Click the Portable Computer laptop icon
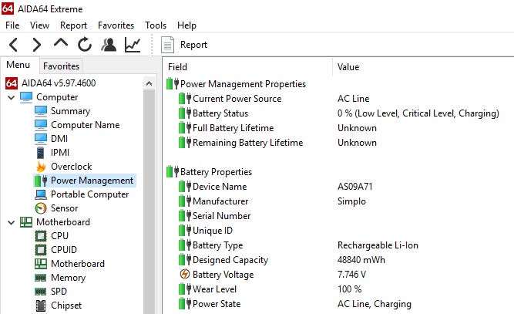The height and width of the screenshot is (314, 514). point(41,194)
